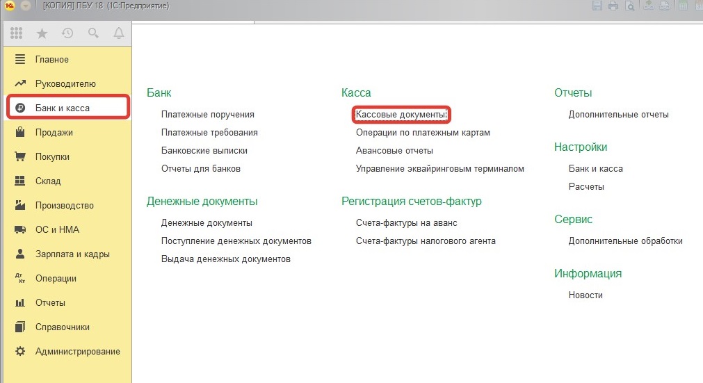Click the magnifier search icon in the left panel
The height and width of the screenshot is (383, 703).
click(x=93, y=33)
